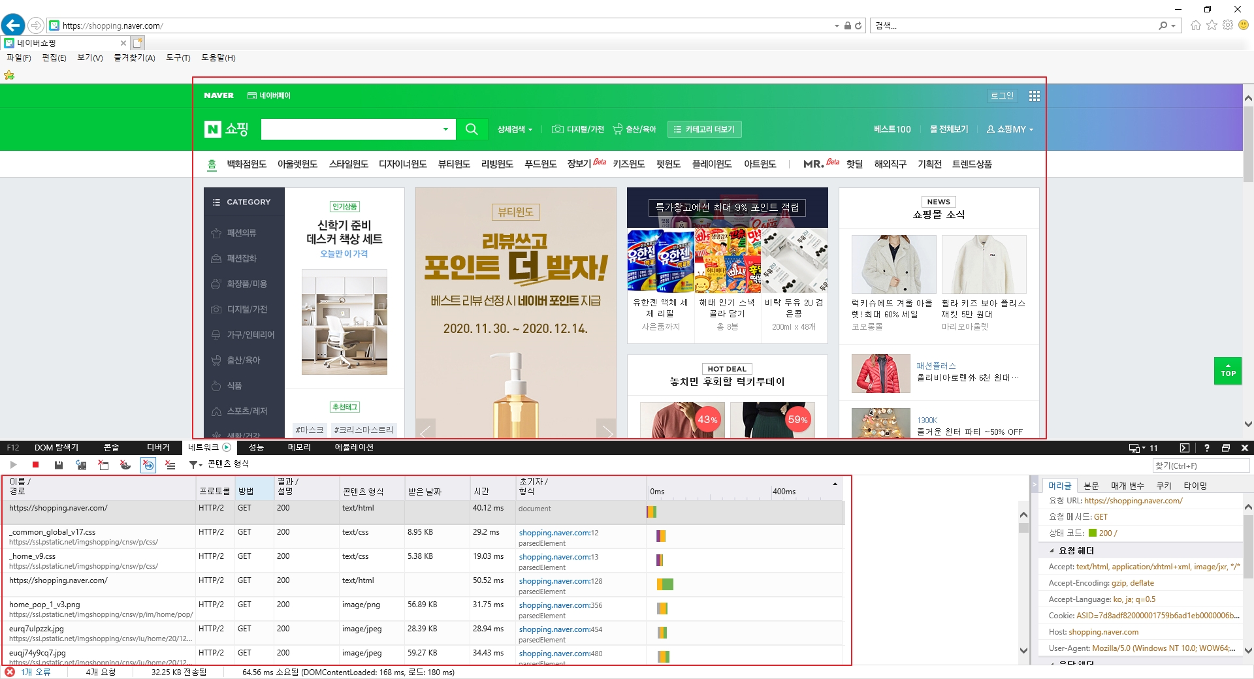Viewport: 1254px width, 679px height.
Task: Click the smiley feedback icon
Action: pos(1244,25)
